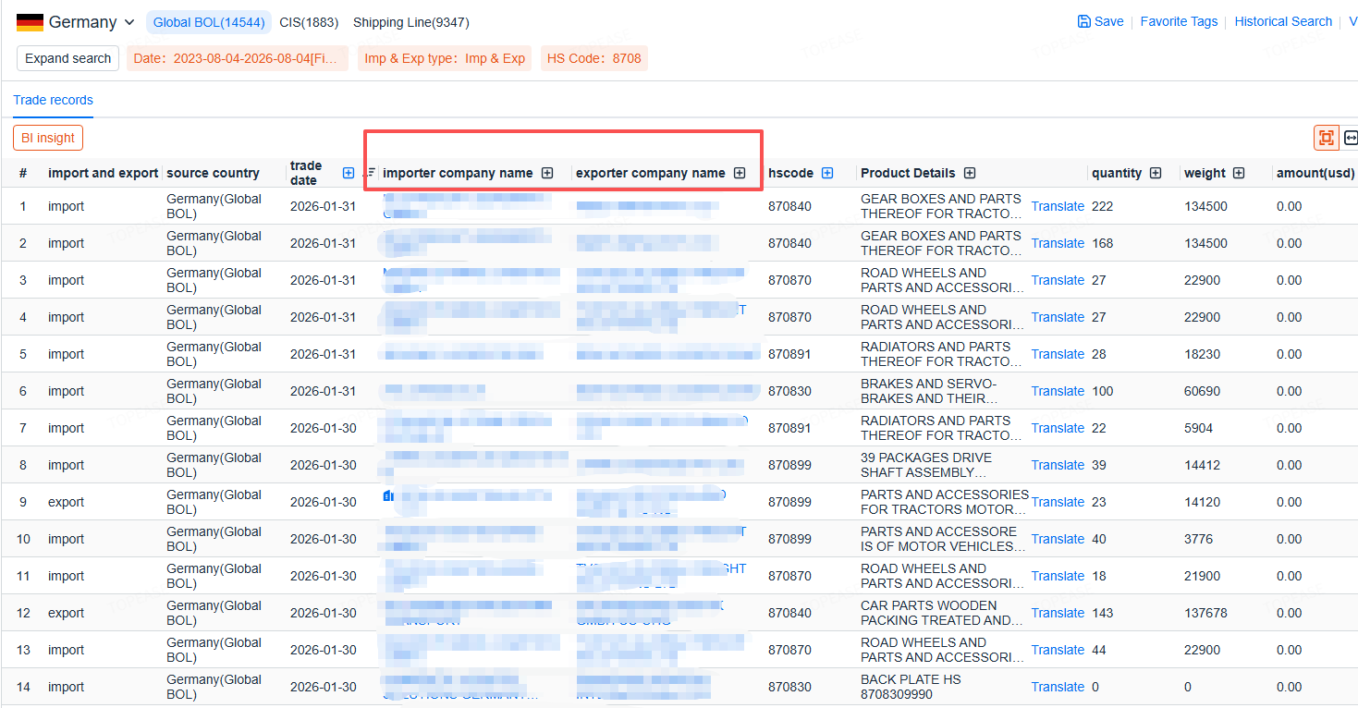Click plus icon next to hscode header

[827, 173]
